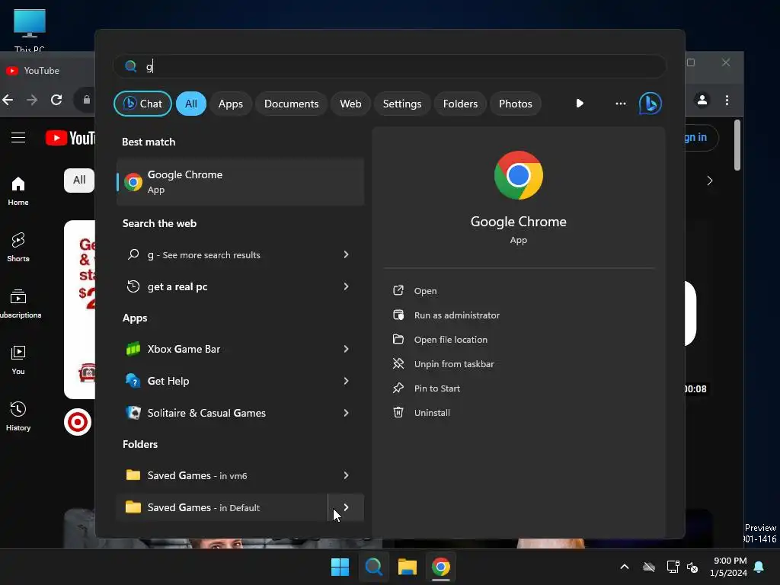Click the network icon in system tray
Screen dimensions: 780x585
tap(673, 567)
